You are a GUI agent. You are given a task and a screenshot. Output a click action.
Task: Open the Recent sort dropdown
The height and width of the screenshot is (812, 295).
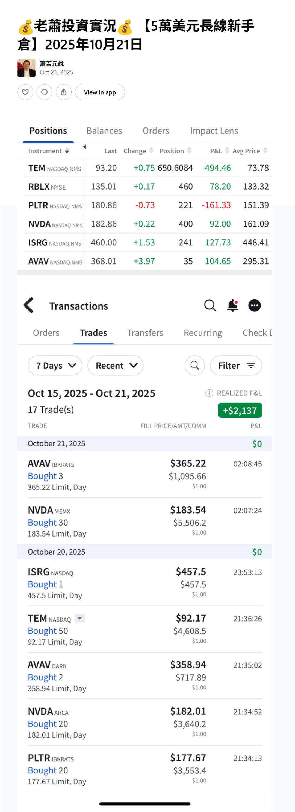tap(116, 365)
